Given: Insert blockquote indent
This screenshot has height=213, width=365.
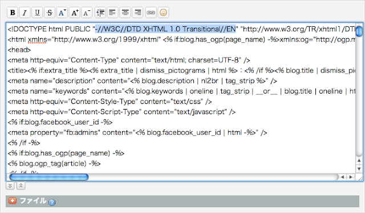Looking at the screenshot, I should coord(100,13).
